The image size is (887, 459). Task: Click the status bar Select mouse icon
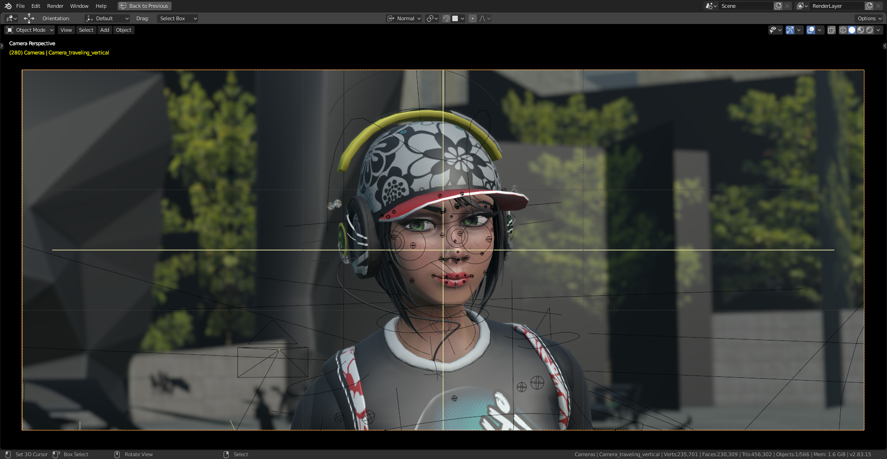[x=226, y=454]
